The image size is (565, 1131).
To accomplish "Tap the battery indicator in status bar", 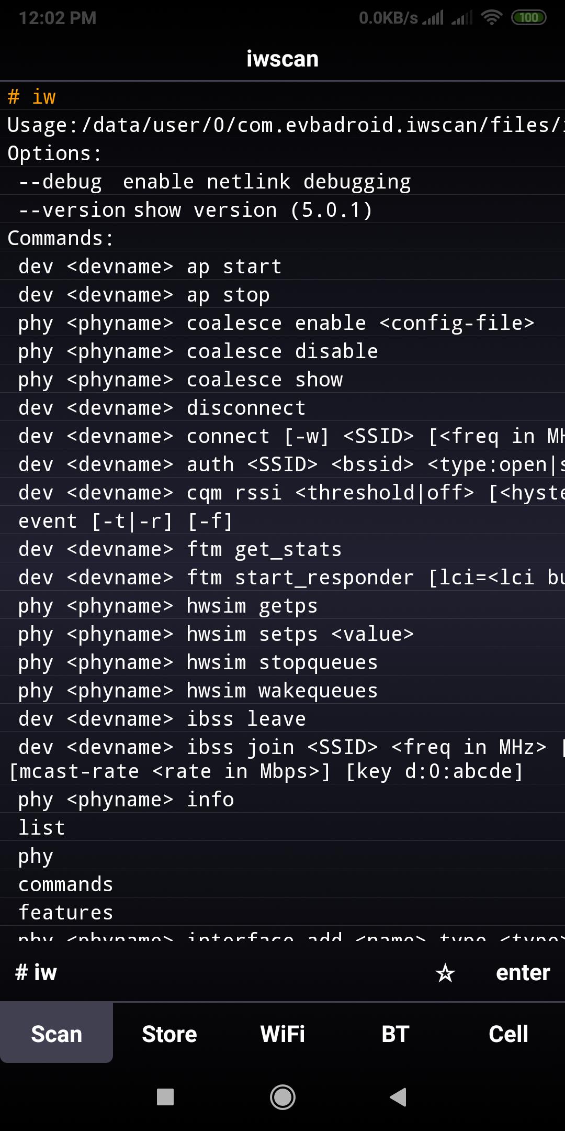I will click(x=528, y=18).
